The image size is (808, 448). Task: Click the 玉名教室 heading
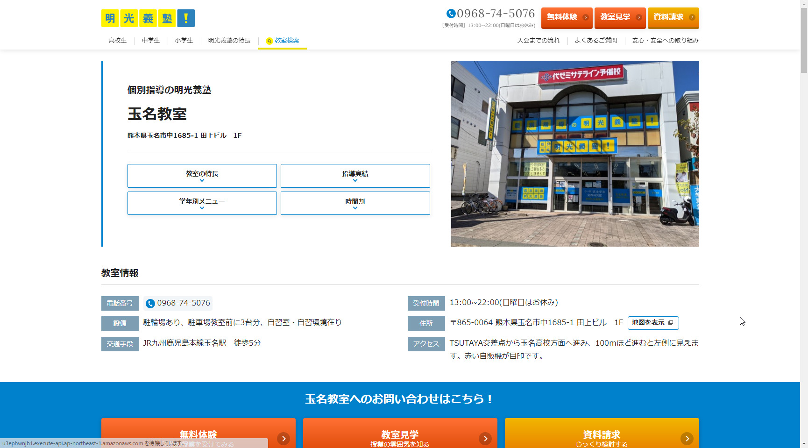pyautogui.click(x=157, y=114)
